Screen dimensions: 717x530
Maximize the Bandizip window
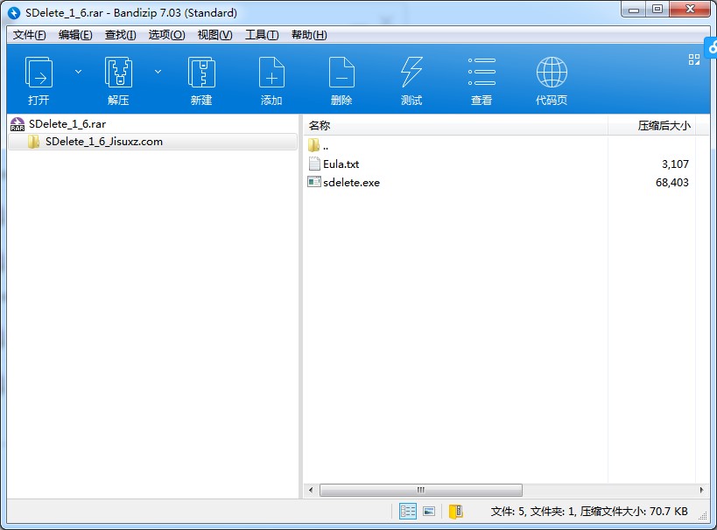pyautogui.click(x=657, y=9)
